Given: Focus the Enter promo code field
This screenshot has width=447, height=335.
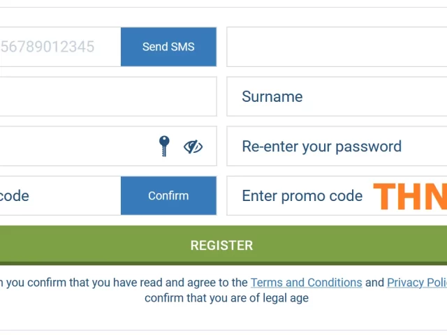Looking at the screenshot, I should [337, 195].
